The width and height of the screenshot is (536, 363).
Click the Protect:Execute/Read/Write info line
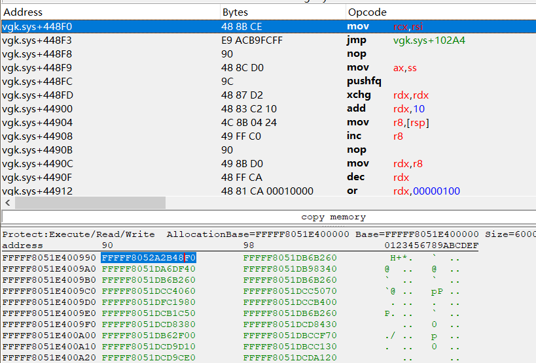tap(79, 234)
